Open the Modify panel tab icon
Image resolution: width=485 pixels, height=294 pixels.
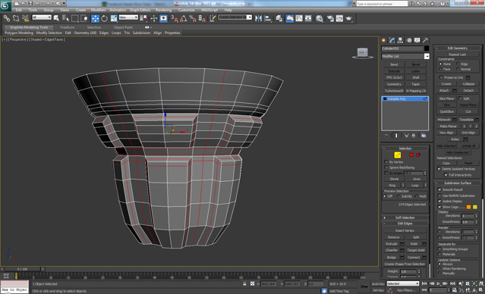click(x=392, y=40)
